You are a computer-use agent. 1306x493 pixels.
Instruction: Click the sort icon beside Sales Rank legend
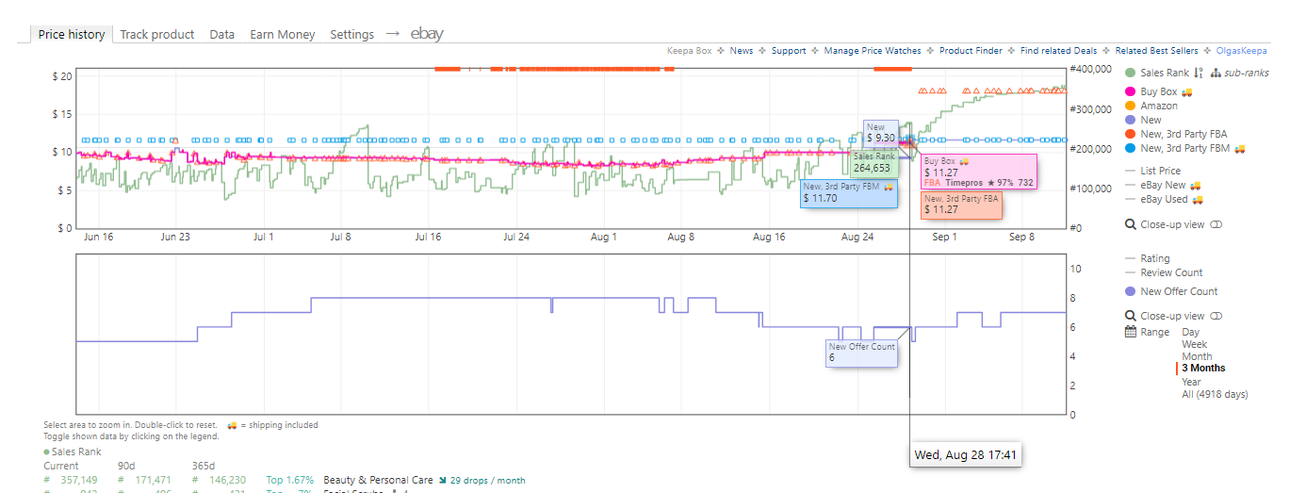pos(1200,73)
